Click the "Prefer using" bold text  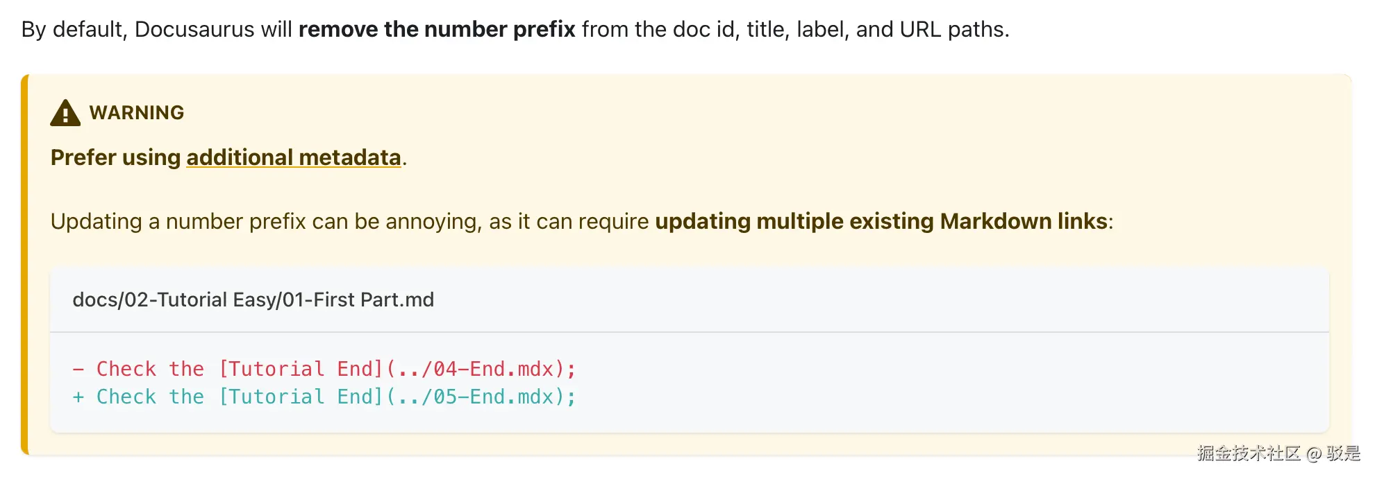(115, 157)
